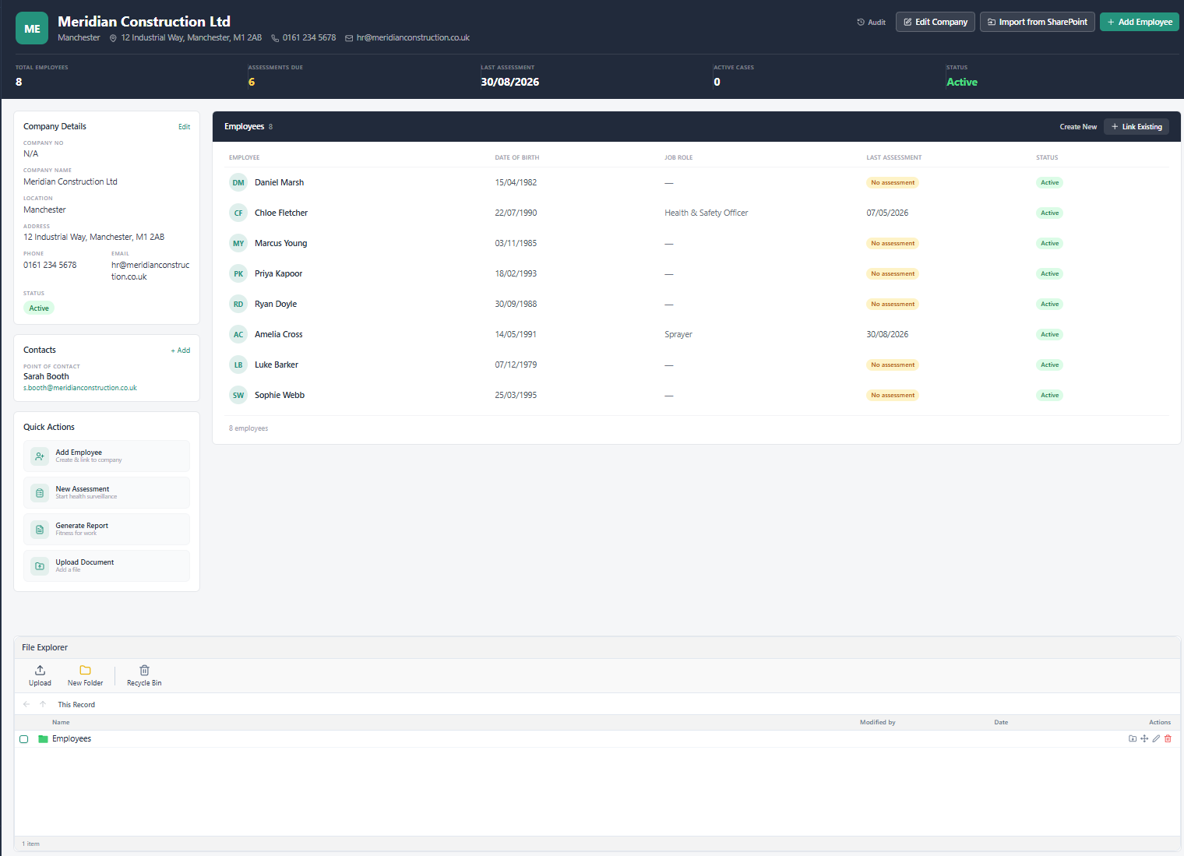Click the New Assessment clipboard icon
The image size is (1184, 856).
coord(40,493)
